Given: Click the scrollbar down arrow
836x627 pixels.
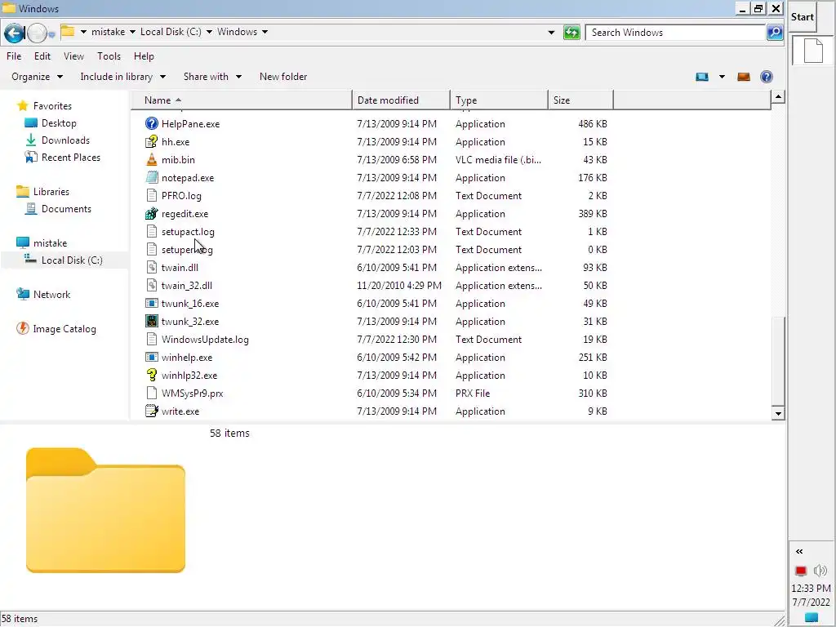Looking at the screenshot, I should pyautogui.click(x=778, y=414).
